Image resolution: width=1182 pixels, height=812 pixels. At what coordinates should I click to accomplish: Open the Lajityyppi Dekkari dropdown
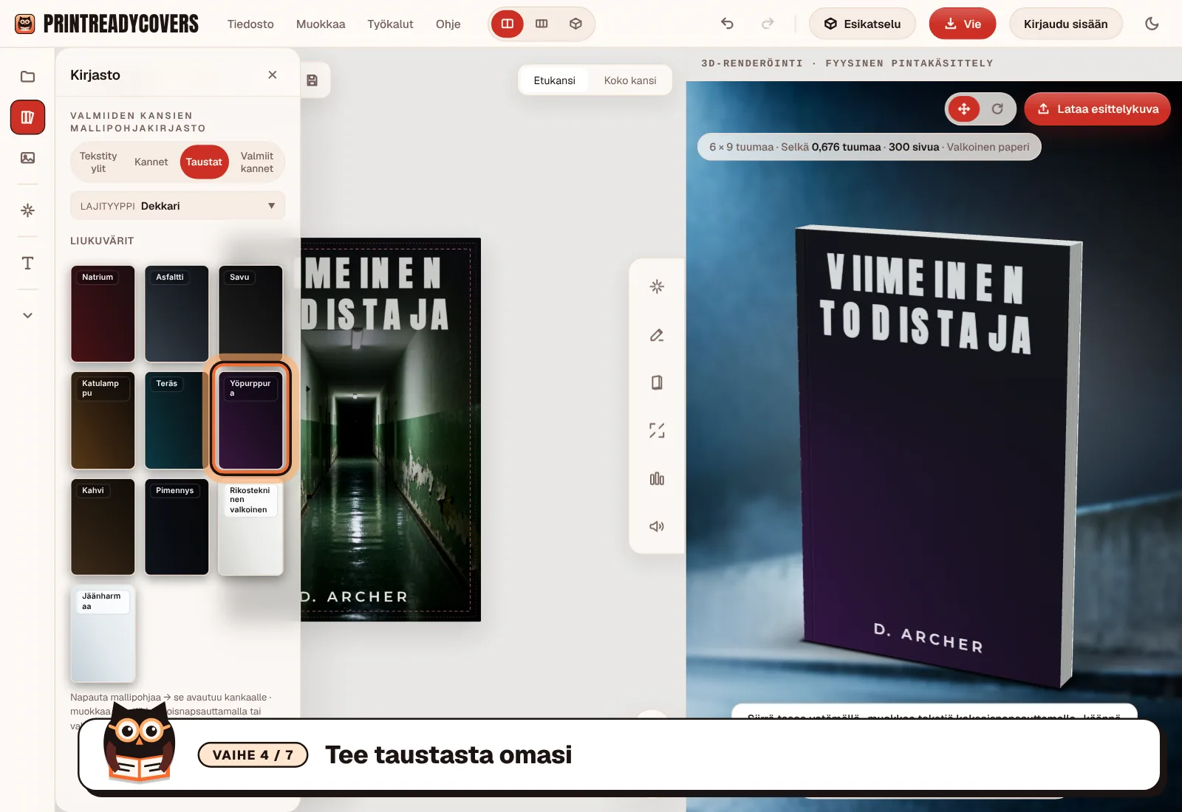tap(177, 206)
